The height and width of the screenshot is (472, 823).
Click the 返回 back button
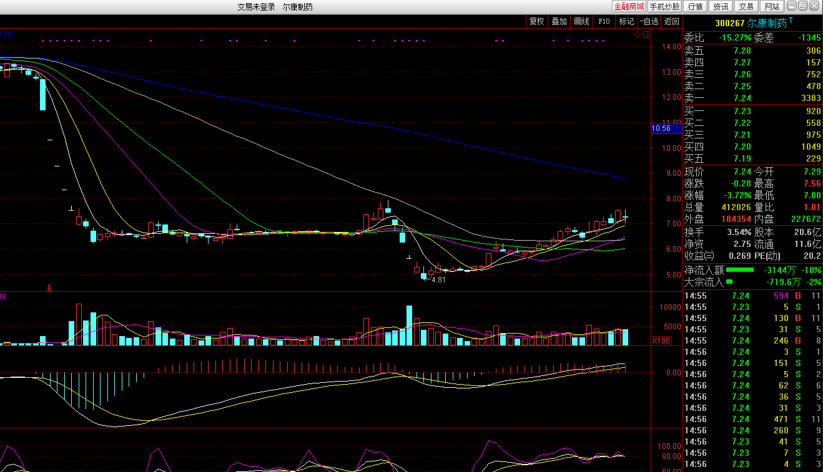click(x=671, y=21)
